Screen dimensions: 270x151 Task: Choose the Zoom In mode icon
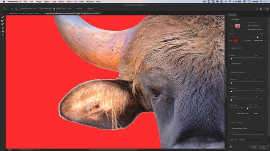click(x=12, y=9)
